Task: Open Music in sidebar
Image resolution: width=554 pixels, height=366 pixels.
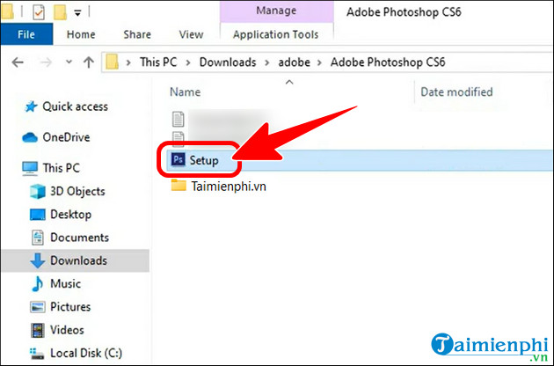Action: tap(65, 283)
